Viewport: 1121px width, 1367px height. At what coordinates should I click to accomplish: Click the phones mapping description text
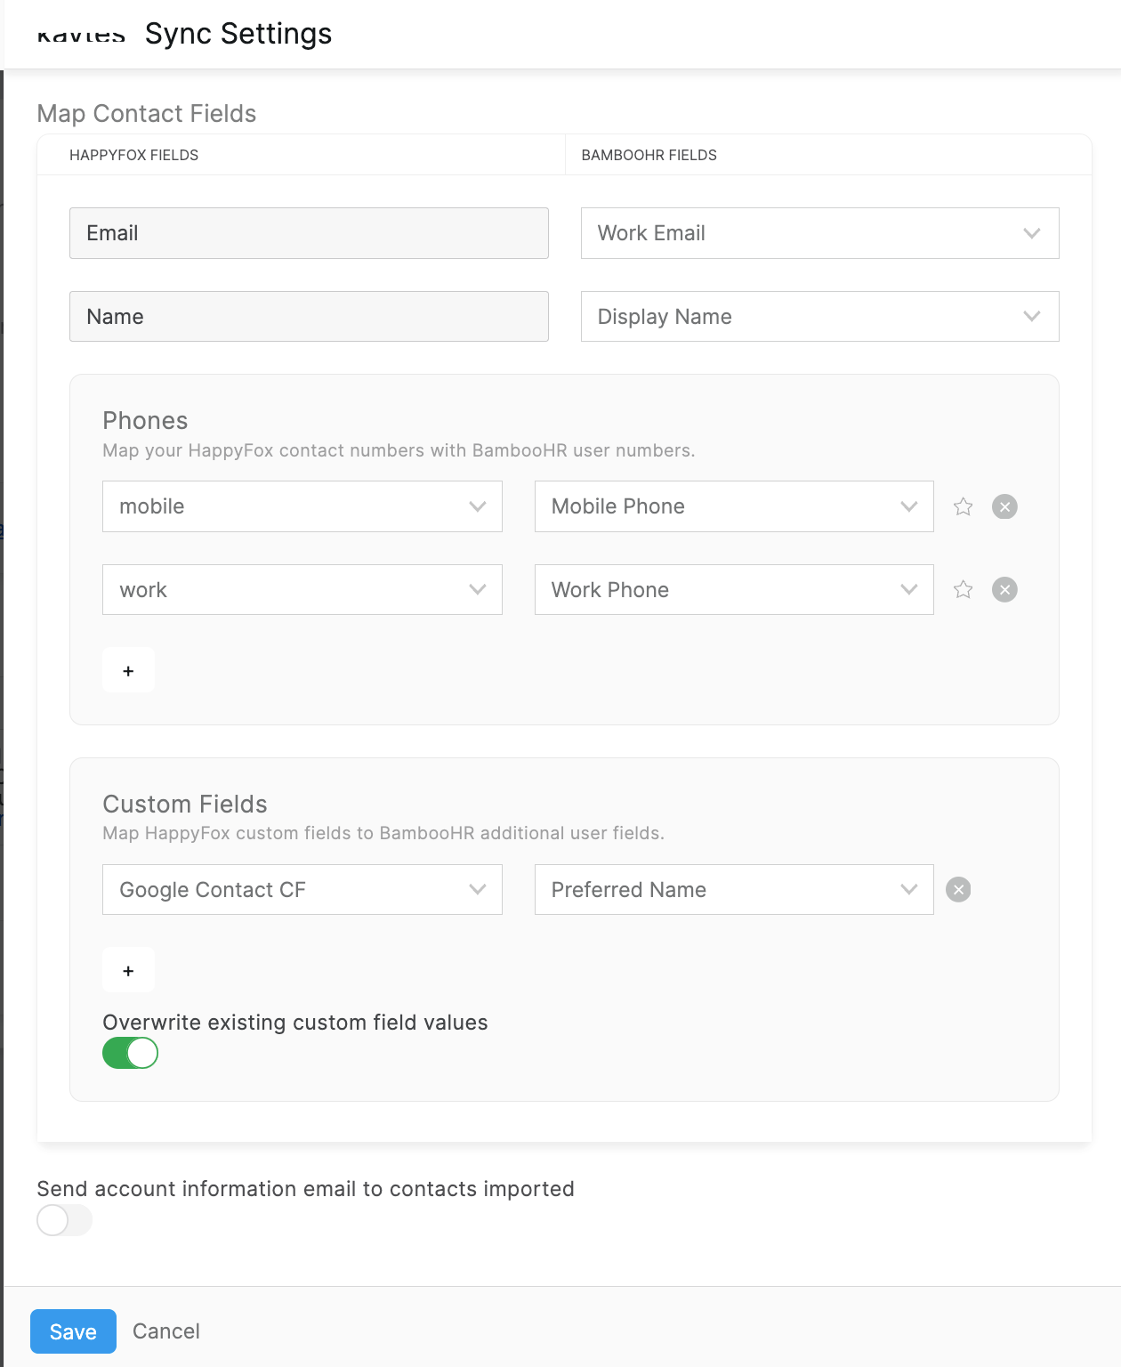pyautogui.click(x=399, y=450)
